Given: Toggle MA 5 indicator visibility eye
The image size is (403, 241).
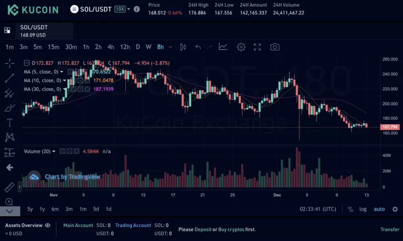Looking at the screenshot, I should 70,72.
